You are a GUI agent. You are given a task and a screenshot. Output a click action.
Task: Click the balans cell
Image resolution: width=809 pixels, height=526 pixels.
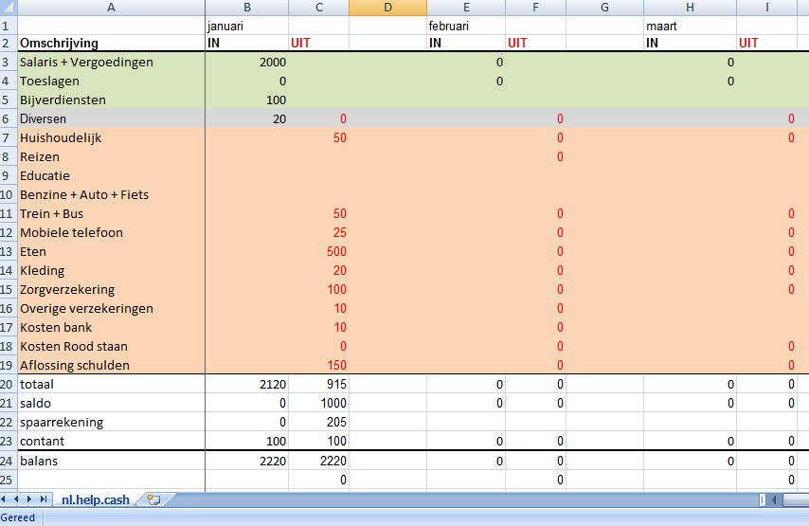click(x=111, y=461)
